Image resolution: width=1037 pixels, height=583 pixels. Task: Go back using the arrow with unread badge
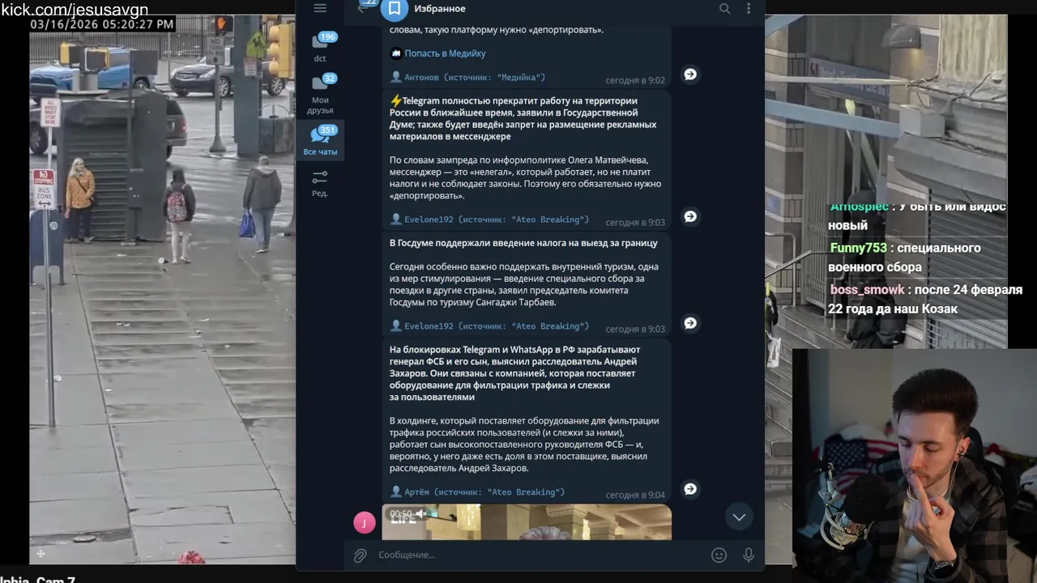[364, 7]
